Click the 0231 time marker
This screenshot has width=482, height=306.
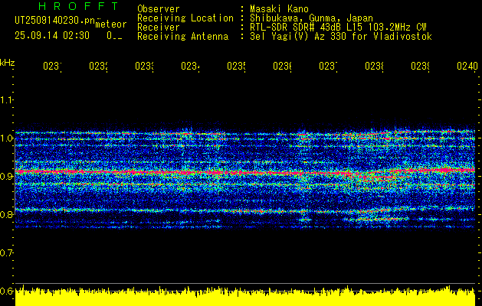[52, 66]
